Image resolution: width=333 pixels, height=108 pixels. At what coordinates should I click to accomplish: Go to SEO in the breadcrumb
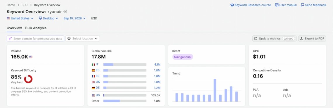[x=25, y=5]
